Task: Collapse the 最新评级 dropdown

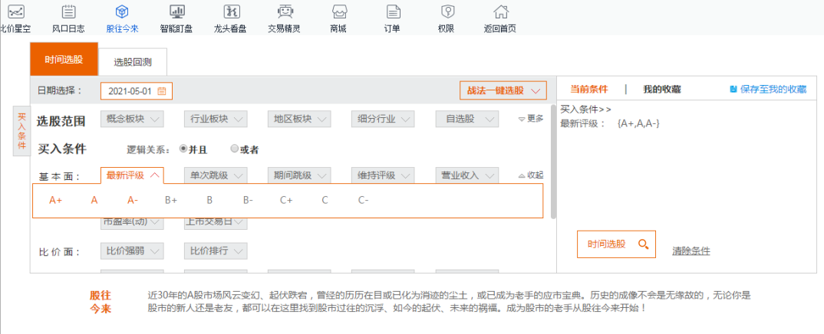Action: click(132, 175)
